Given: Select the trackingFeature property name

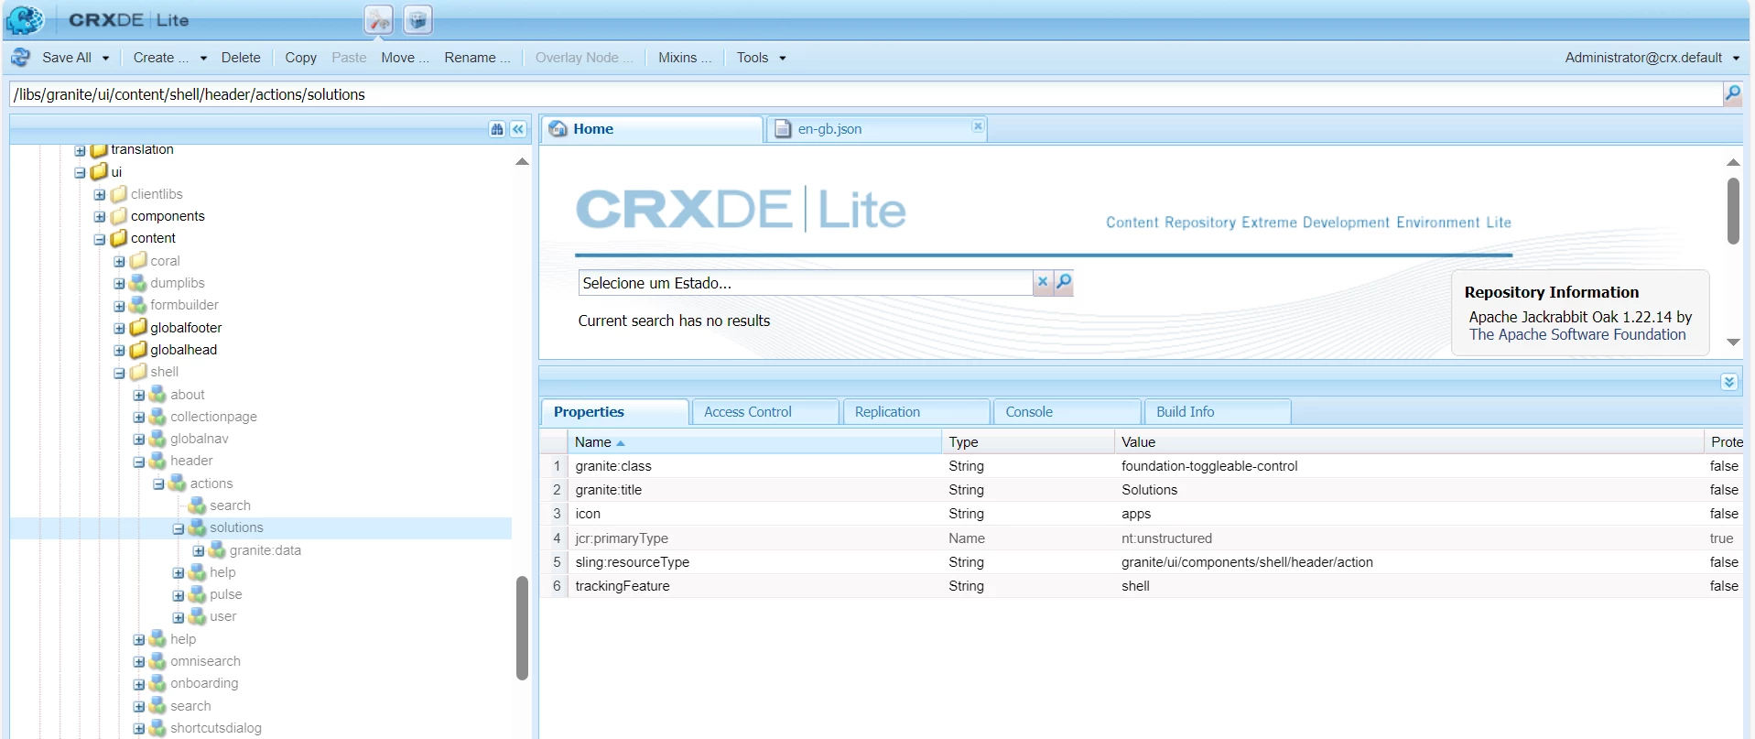Looking at the screenshot, I should (623, 586).
